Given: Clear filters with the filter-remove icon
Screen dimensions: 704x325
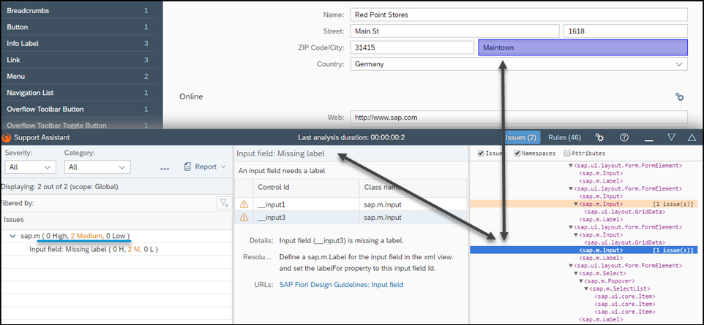Looking at the screenshot, I should [223, 203].
